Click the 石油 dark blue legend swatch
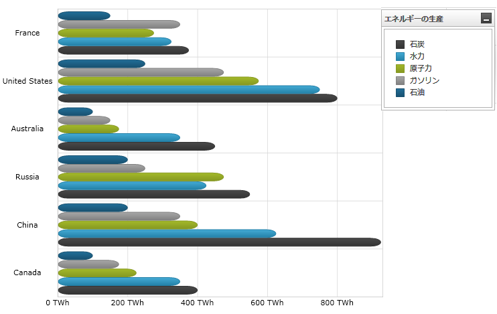Screen dimensions: 497x314 401,92
